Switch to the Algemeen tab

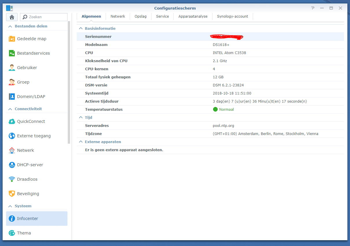(x=91, y=16)
